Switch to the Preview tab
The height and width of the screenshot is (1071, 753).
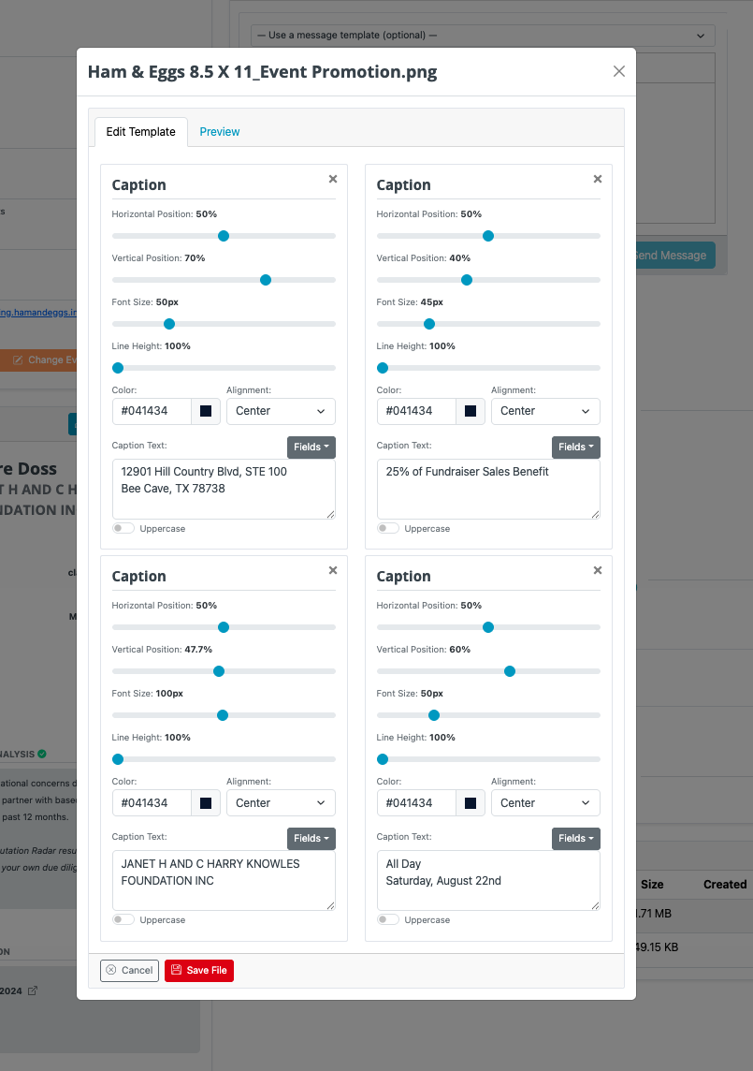219,132
